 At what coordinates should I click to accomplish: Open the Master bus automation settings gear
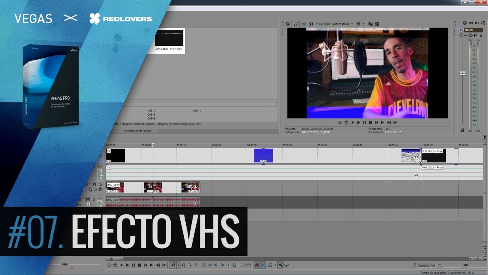pos(471,36)
